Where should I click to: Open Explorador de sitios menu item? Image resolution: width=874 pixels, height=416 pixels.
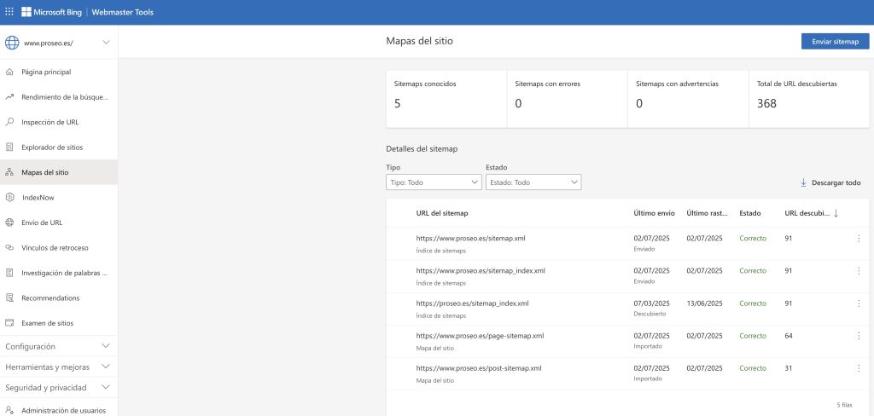click(x=51, y=147)
